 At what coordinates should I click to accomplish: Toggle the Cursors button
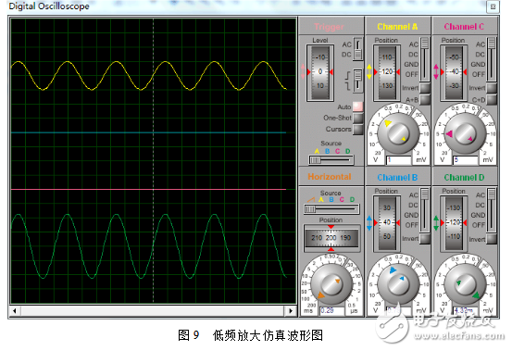pos(358,130)
